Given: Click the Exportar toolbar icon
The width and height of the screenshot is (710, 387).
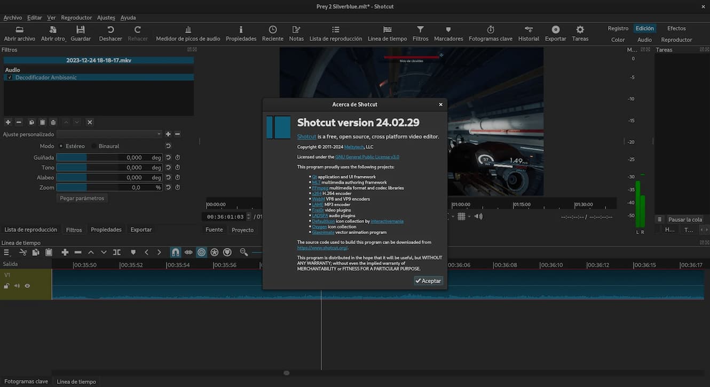Looking at the screenshot, I should (x=556, y=29).
